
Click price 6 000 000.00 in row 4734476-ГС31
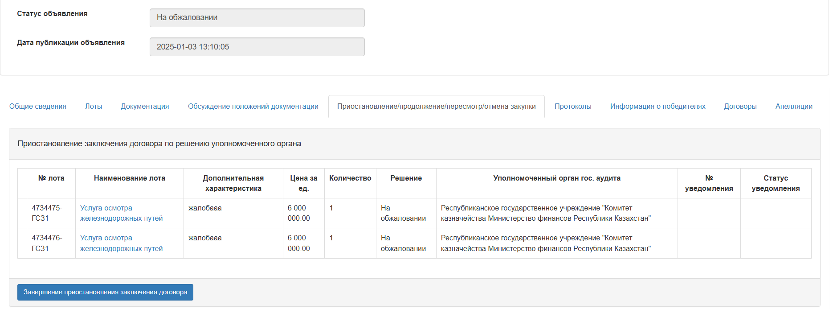(299, 243)
